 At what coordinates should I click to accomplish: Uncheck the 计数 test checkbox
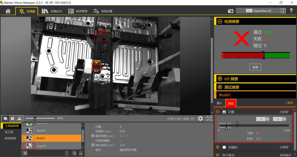click(x=224, y=112)
